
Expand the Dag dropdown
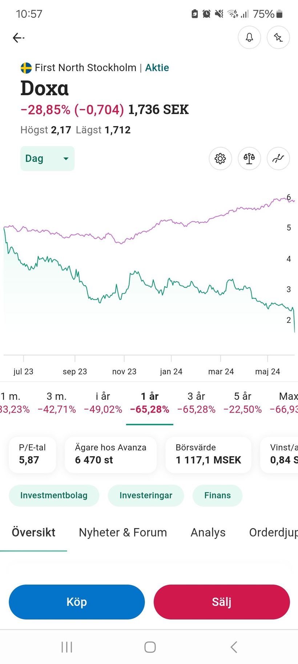[47, 159]
